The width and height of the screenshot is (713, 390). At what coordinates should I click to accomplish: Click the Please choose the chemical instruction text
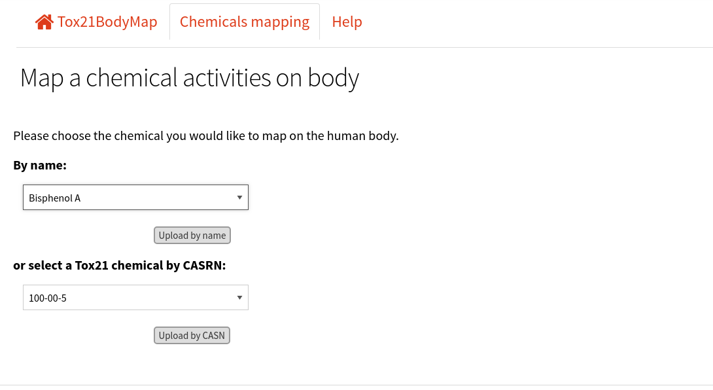[x=206, y=136]
